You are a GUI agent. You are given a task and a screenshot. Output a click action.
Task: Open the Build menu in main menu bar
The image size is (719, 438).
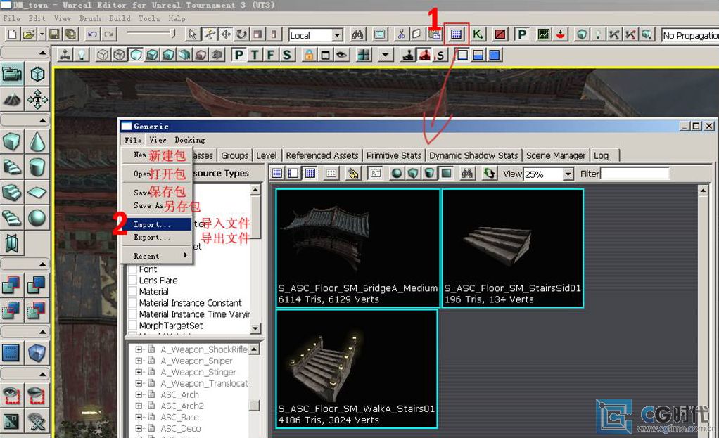(x=120, y=18)
